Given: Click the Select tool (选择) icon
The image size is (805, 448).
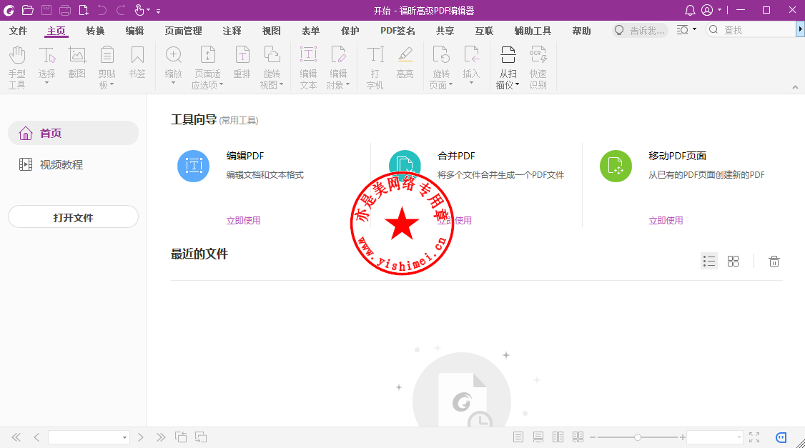Looking at the screenshot, I should pos(46,56).
